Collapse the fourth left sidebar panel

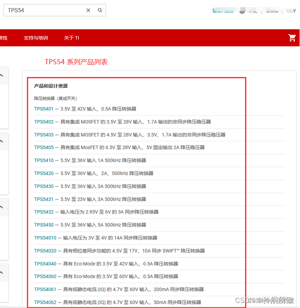click(x=2, y=273)
